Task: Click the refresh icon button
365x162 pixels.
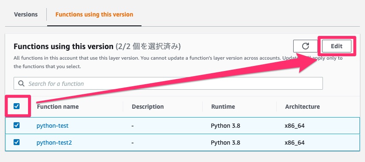Action: coord(306,46)
